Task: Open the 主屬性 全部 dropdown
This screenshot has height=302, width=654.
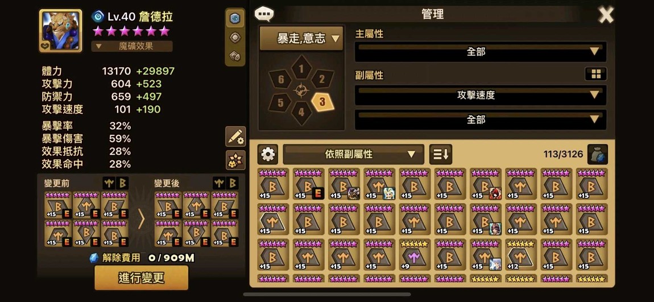Action: pos(481,52)
